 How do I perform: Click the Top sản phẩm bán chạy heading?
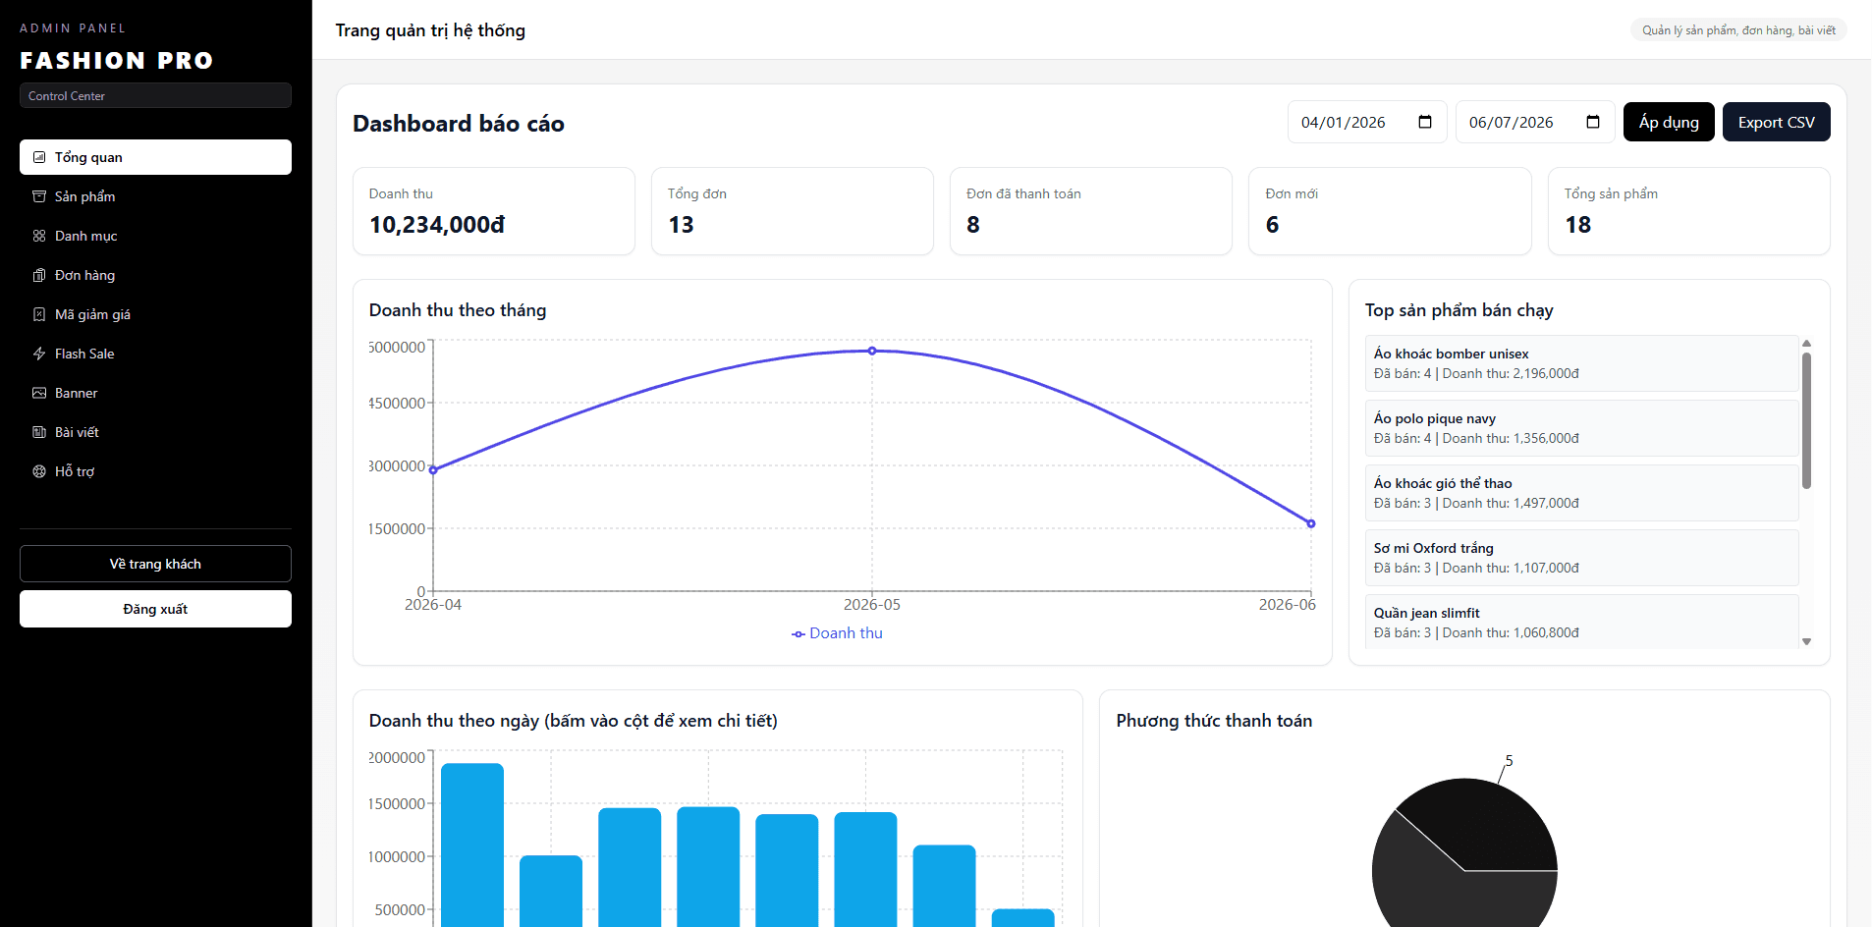(x=1459, y=310)
